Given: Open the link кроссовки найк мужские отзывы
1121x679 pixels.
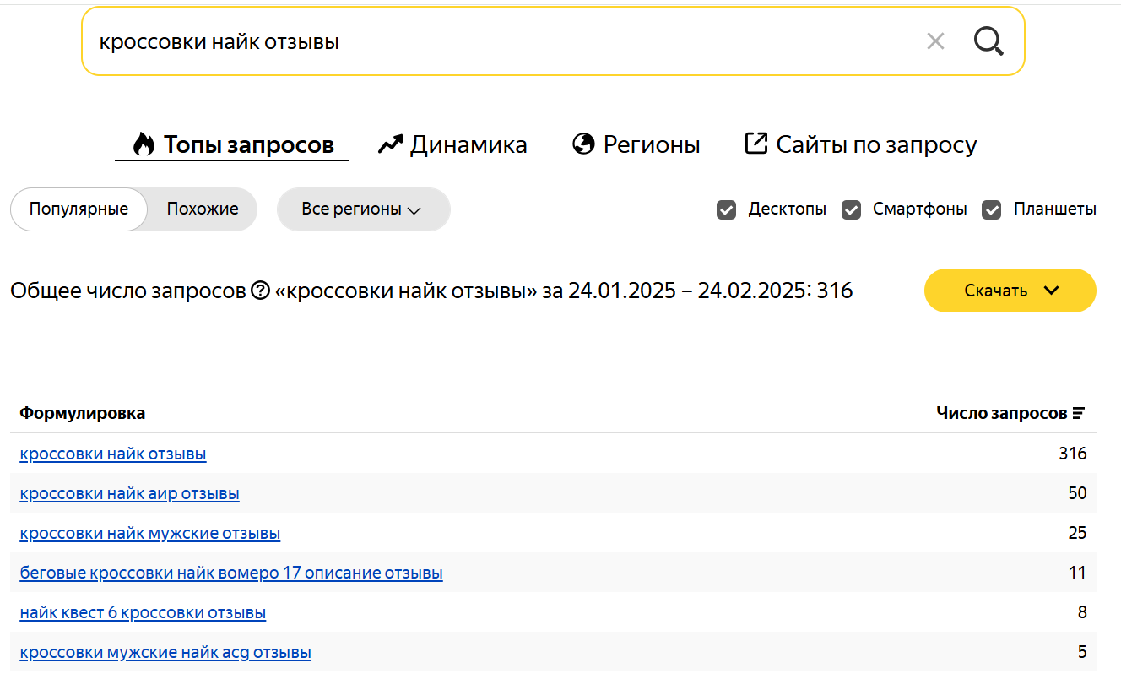Looking at the screenshot, I should tap(150, 533).
